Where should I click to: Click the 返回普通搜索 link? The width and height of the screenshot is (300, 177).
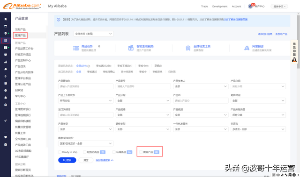pos(105,160)
